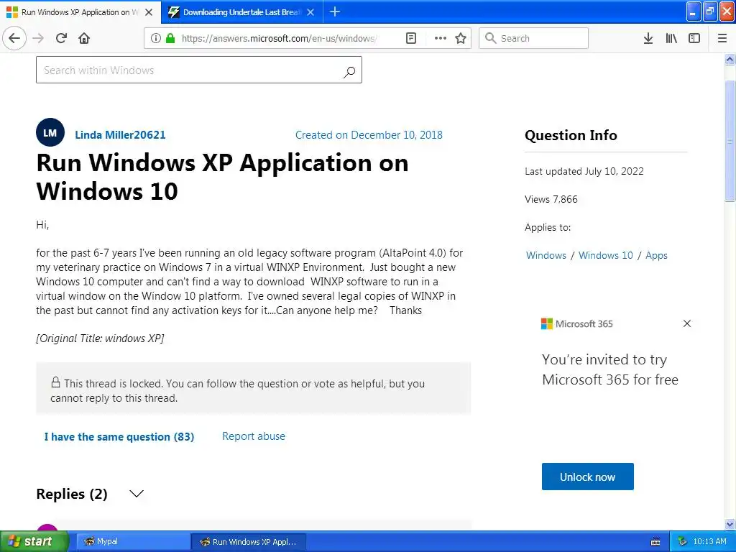Open Linda Miller20621 profile link
Screen dimensions: 736x552
120,134
